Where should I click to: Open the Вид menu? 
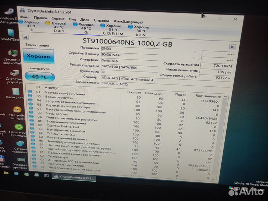[72, 19]
